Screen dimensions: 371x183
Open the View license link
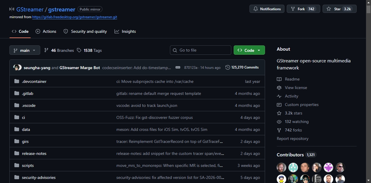click(x=292, y=88)
